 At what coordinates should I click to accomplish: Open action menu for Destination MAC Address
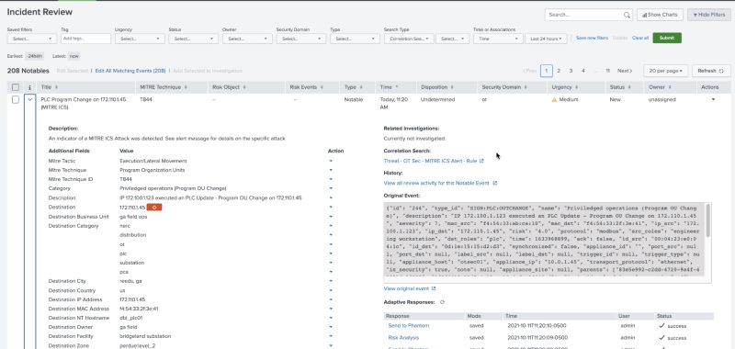point(331,309)
